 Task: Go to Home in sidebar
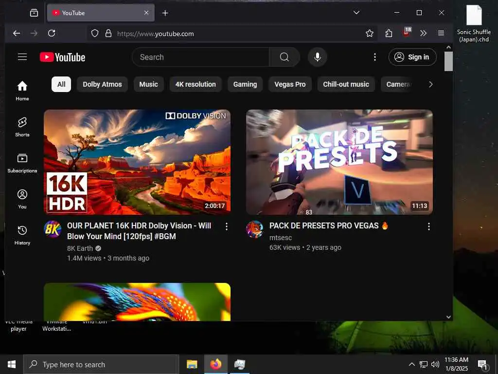(22, 91)
